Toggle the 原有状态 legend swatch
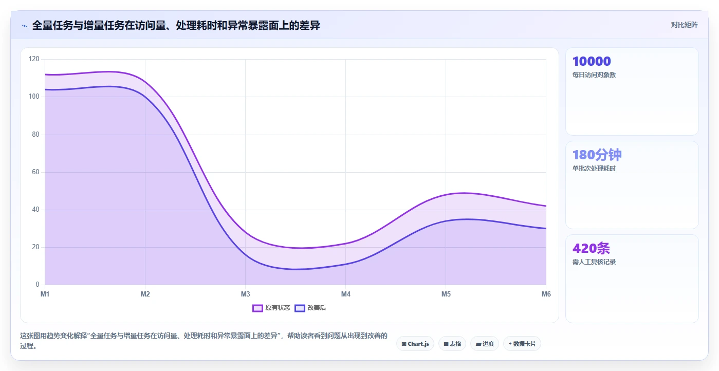 pos(257,308)
